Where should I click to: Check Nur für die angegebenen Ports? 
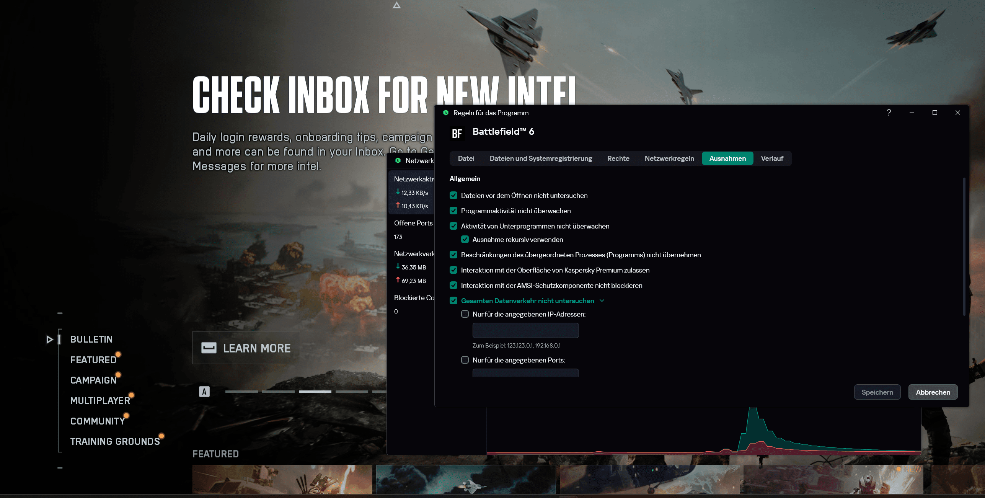coord(465,360)
